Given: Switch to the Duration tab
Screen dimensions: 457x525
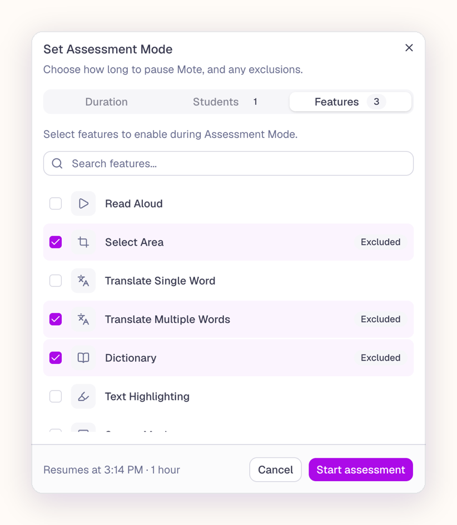Looking at the screenshot, I should 106,102.
